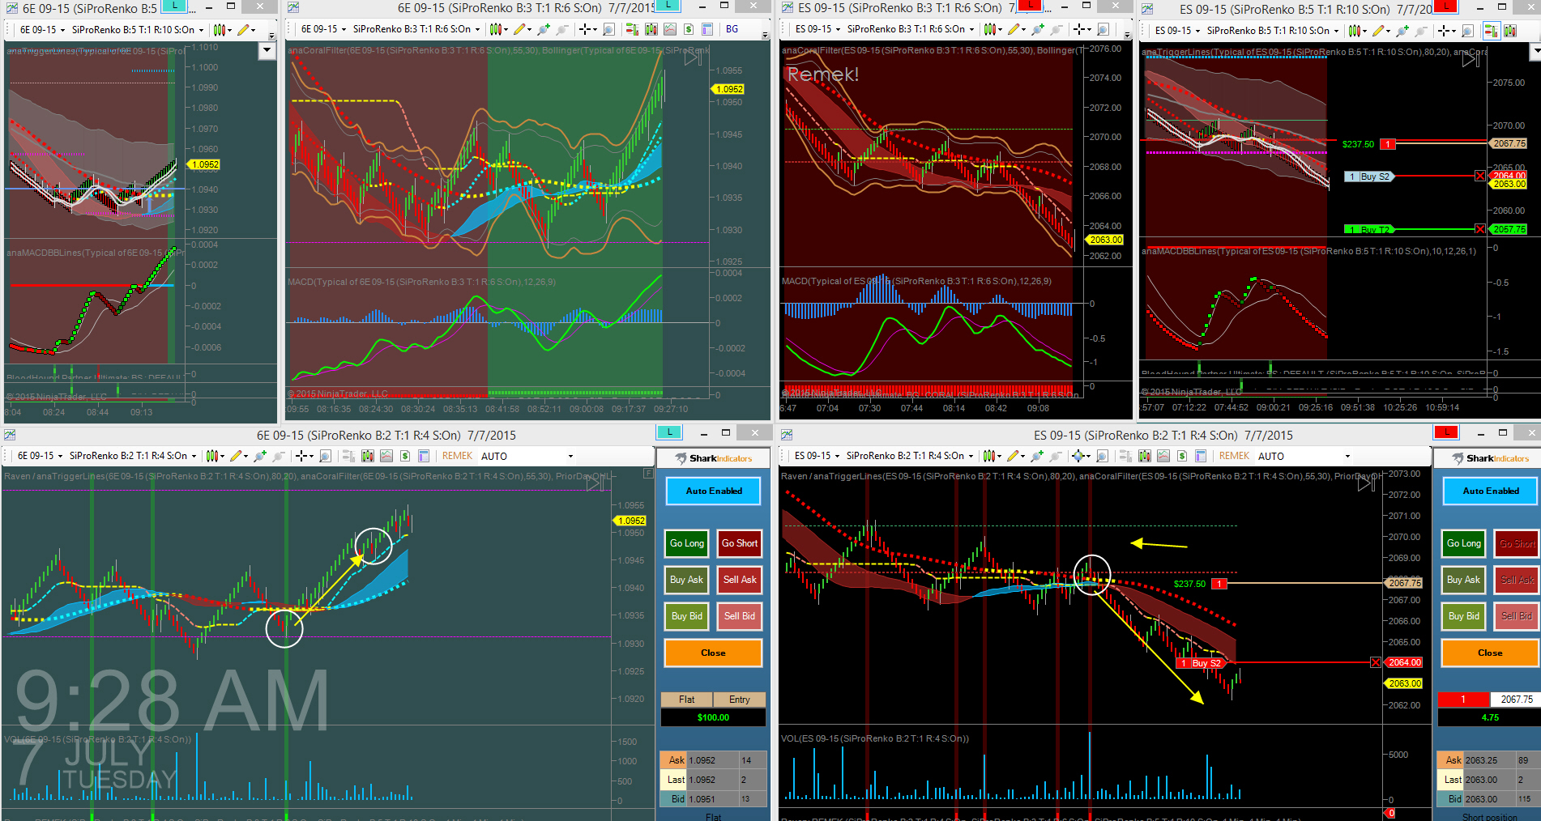Toggle the green L link button on the 6E B:3 window

pos(668,6)
